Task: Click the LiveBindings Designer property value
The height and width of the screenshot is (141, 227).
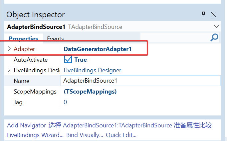Action: click(92, 70)
